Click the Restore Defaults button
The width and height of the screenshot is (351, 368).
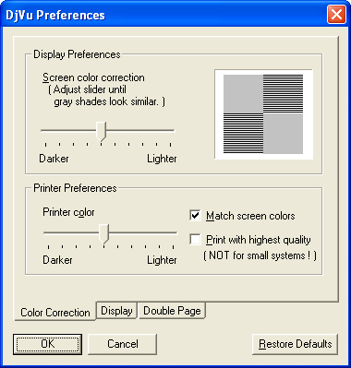[295, 344]
